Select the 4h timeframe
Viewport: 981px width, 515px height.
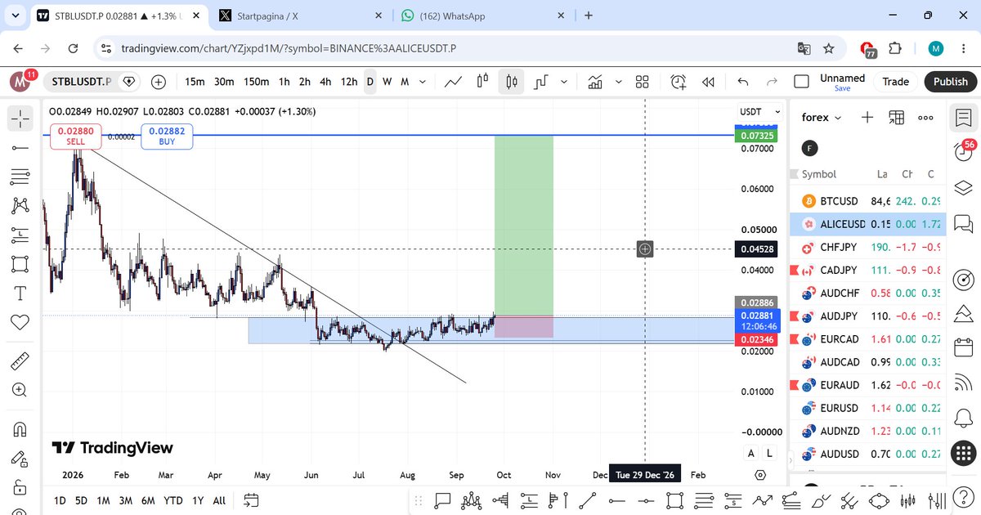tap(325, 82)
